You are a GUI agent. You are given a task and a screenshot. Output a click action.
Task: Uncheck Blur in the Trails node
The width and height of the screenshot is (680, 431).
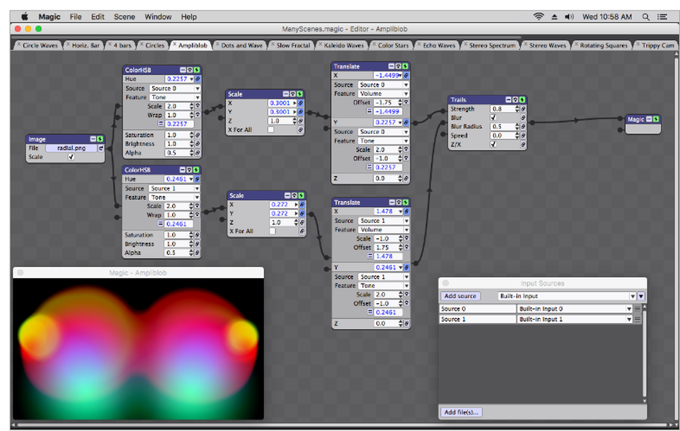coord(493,118)
